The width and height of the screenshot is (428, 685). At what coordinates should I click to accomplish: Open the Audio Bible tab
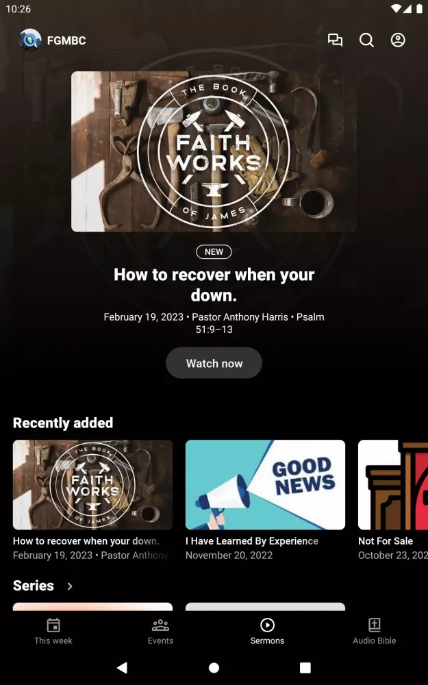click(375, 632)
